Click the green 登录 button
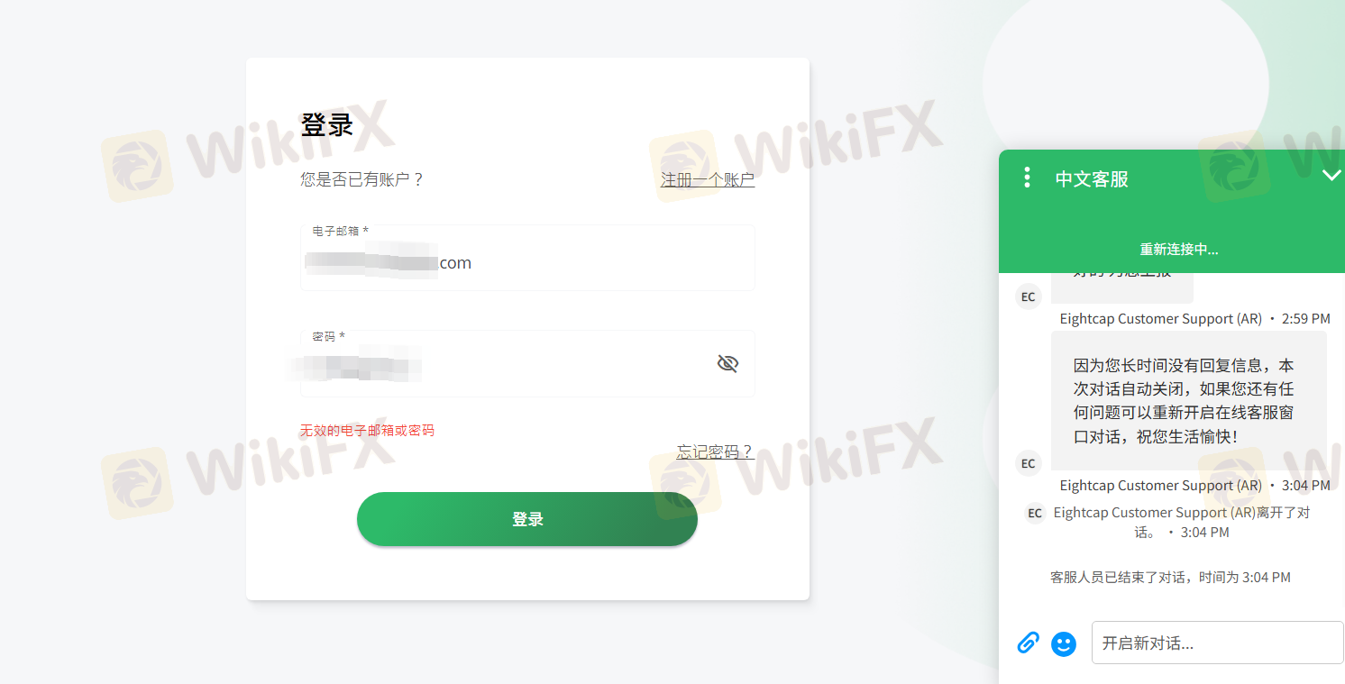The width and height of the screenshot is (1345, 684). click(527, 519)
